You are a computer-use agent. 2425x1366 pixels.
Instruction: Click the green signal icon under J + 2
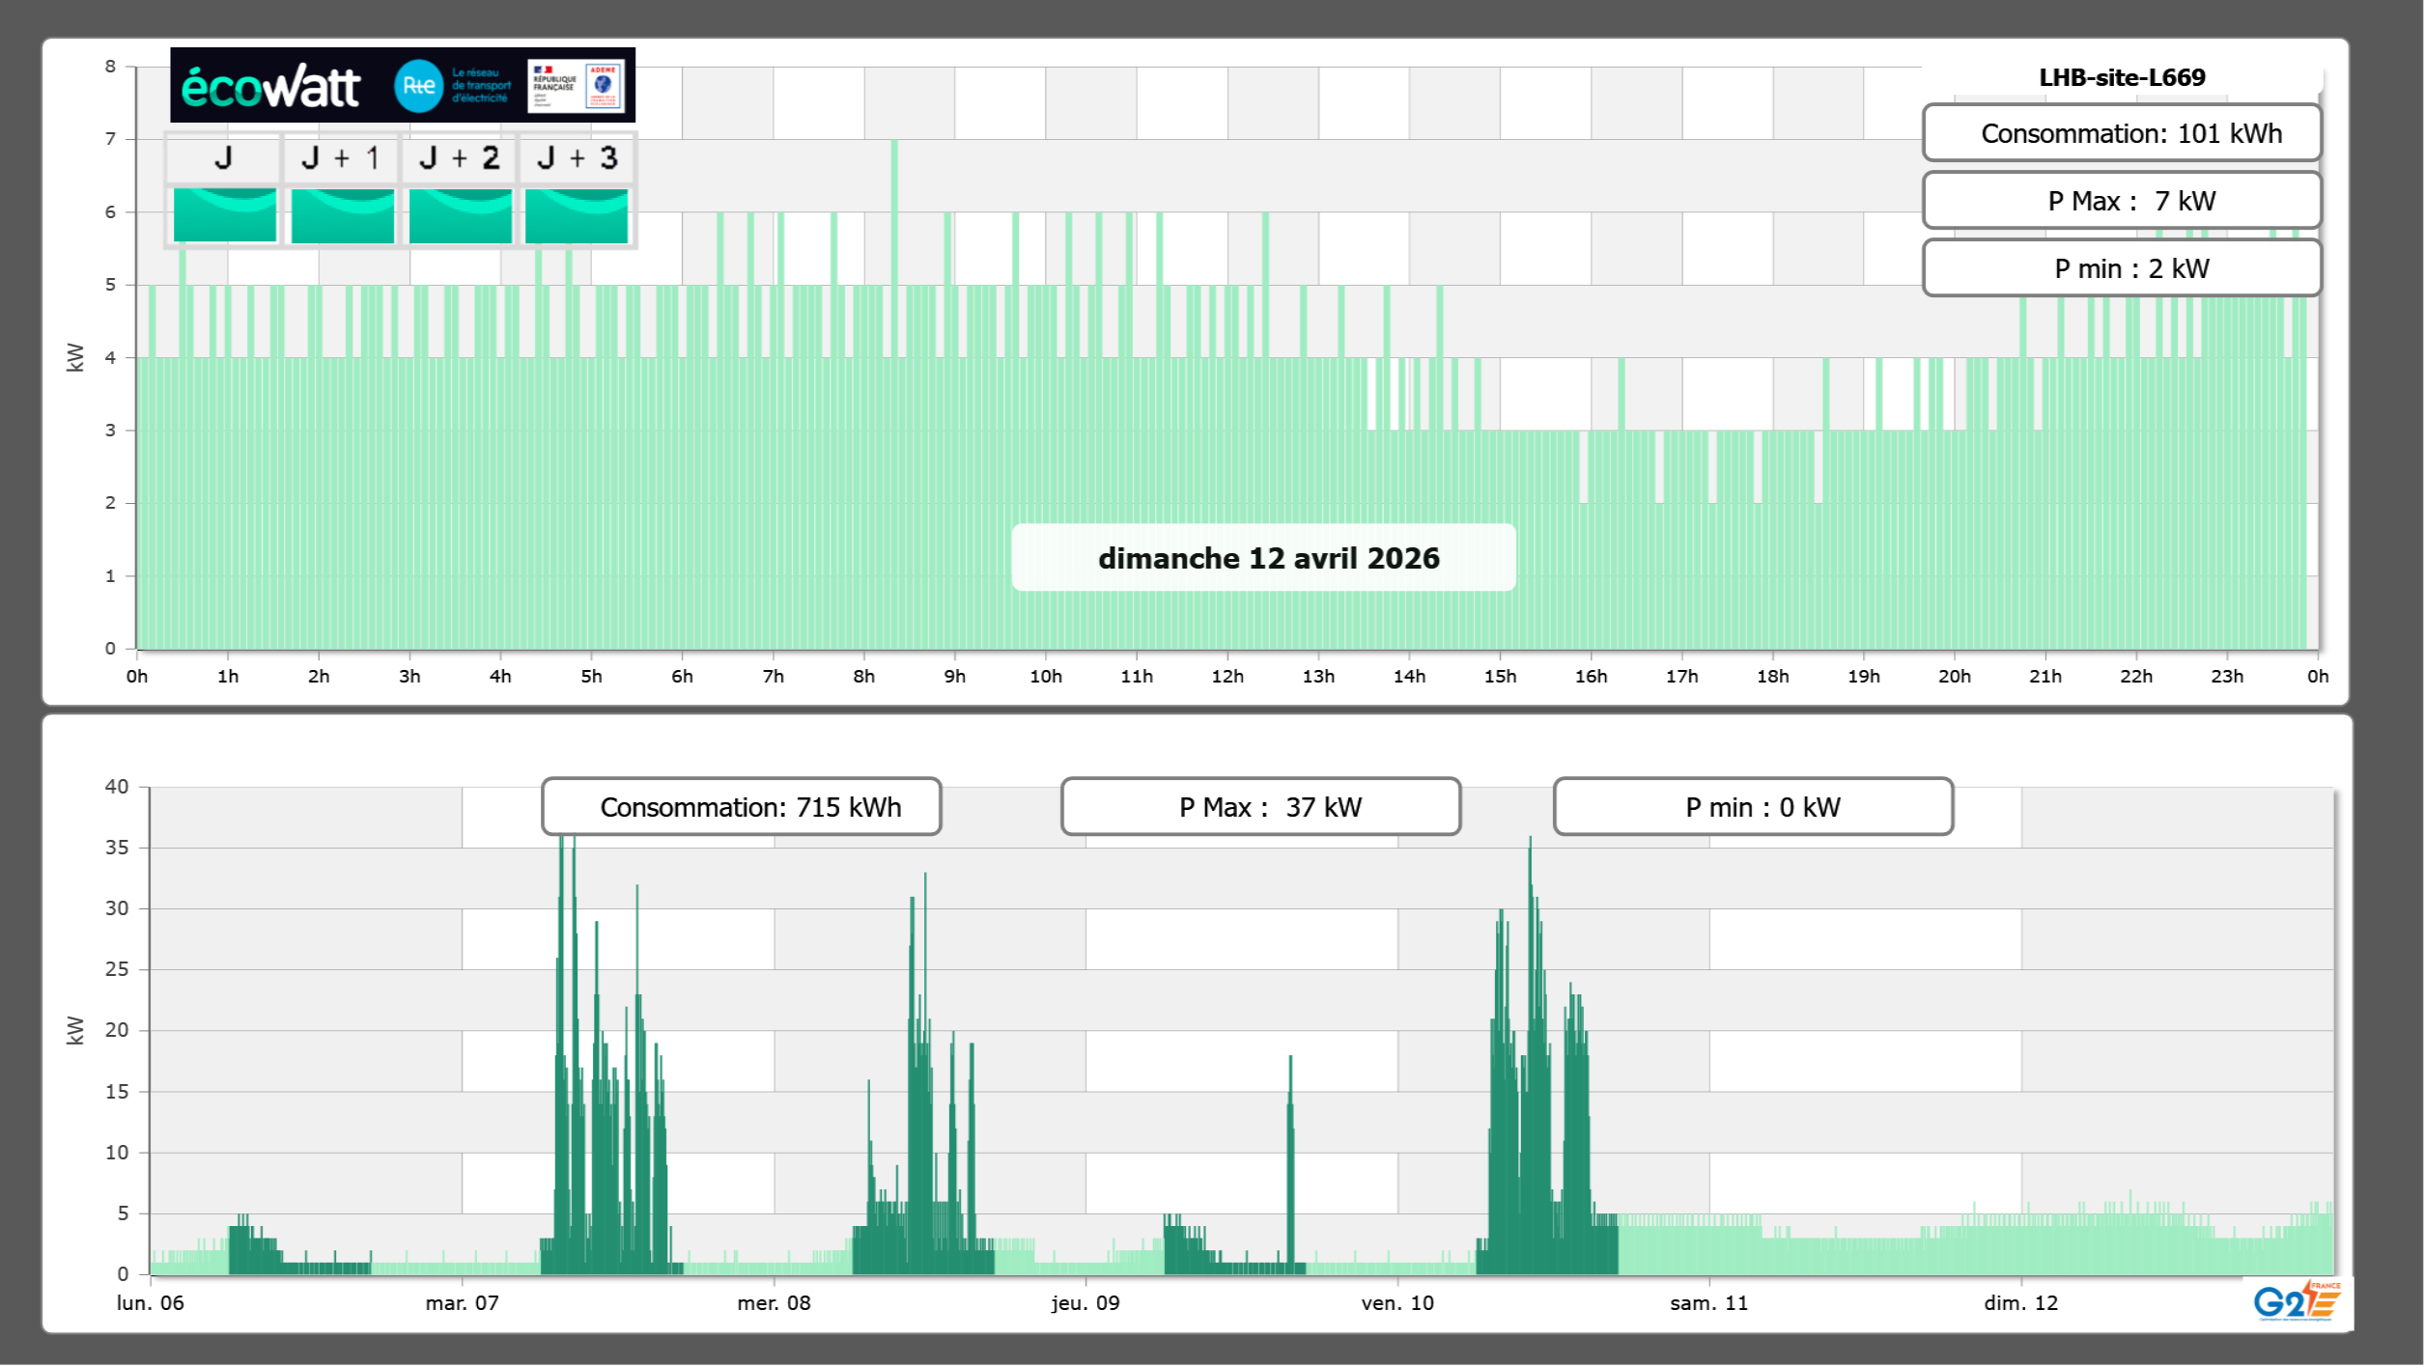(460, 215)
